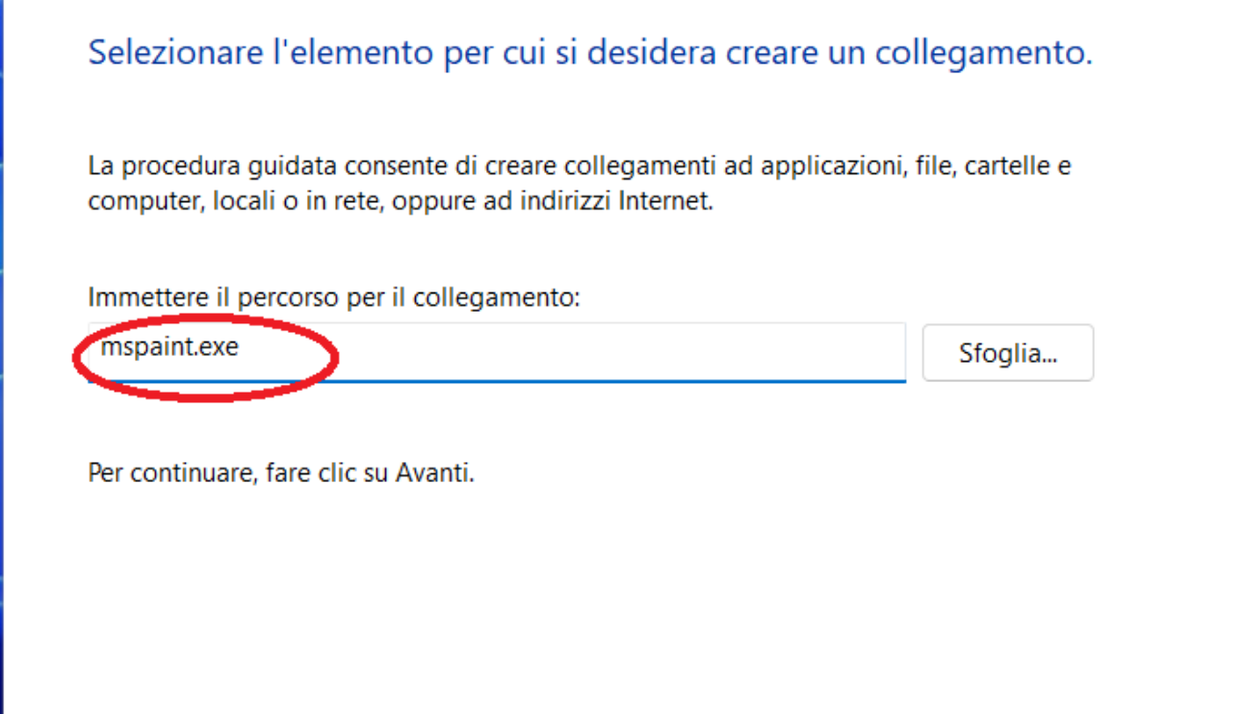The height and width of the screenshot is (714, 1244).
Task: Click the word "Avanti" in the bottom instruction
Action: 433,473
